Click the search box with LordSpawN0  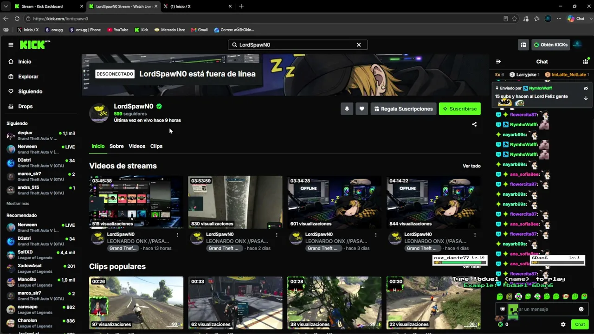point(297,45)
